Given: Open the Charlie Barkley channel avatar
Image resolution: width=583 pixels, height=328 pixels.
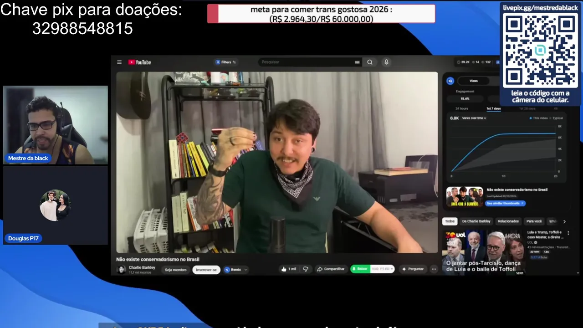Looking at the screenshot, I should 121,269.
